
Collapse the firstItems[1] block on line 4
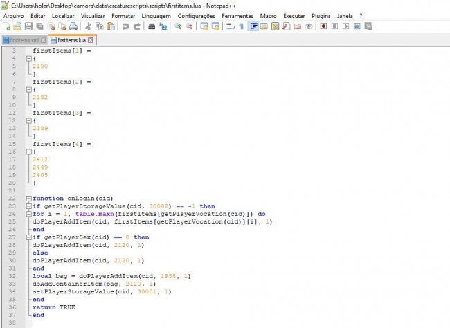pos(28,59)
